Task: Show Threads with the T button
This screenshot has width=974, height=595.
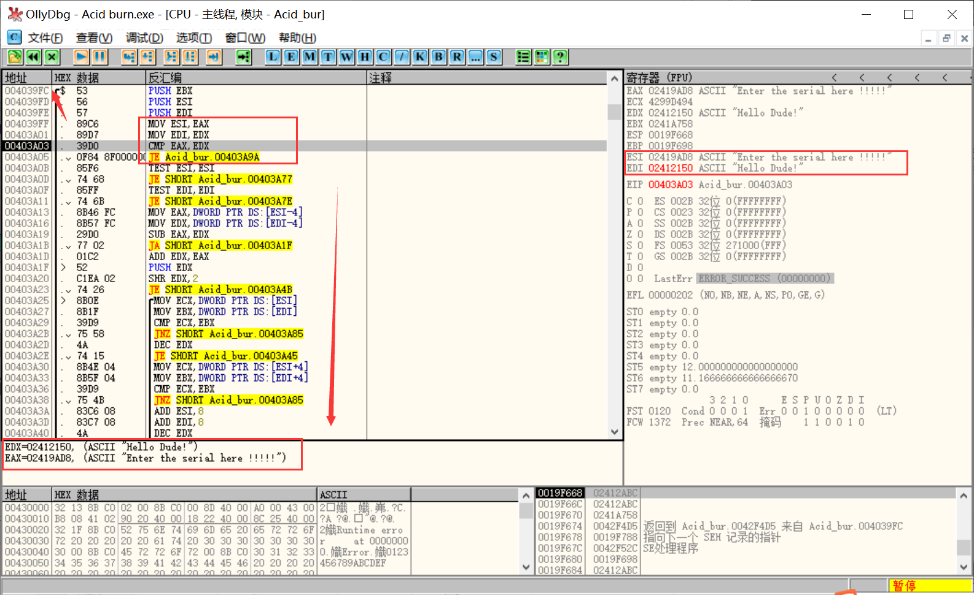Action: [x=328, y=57]
